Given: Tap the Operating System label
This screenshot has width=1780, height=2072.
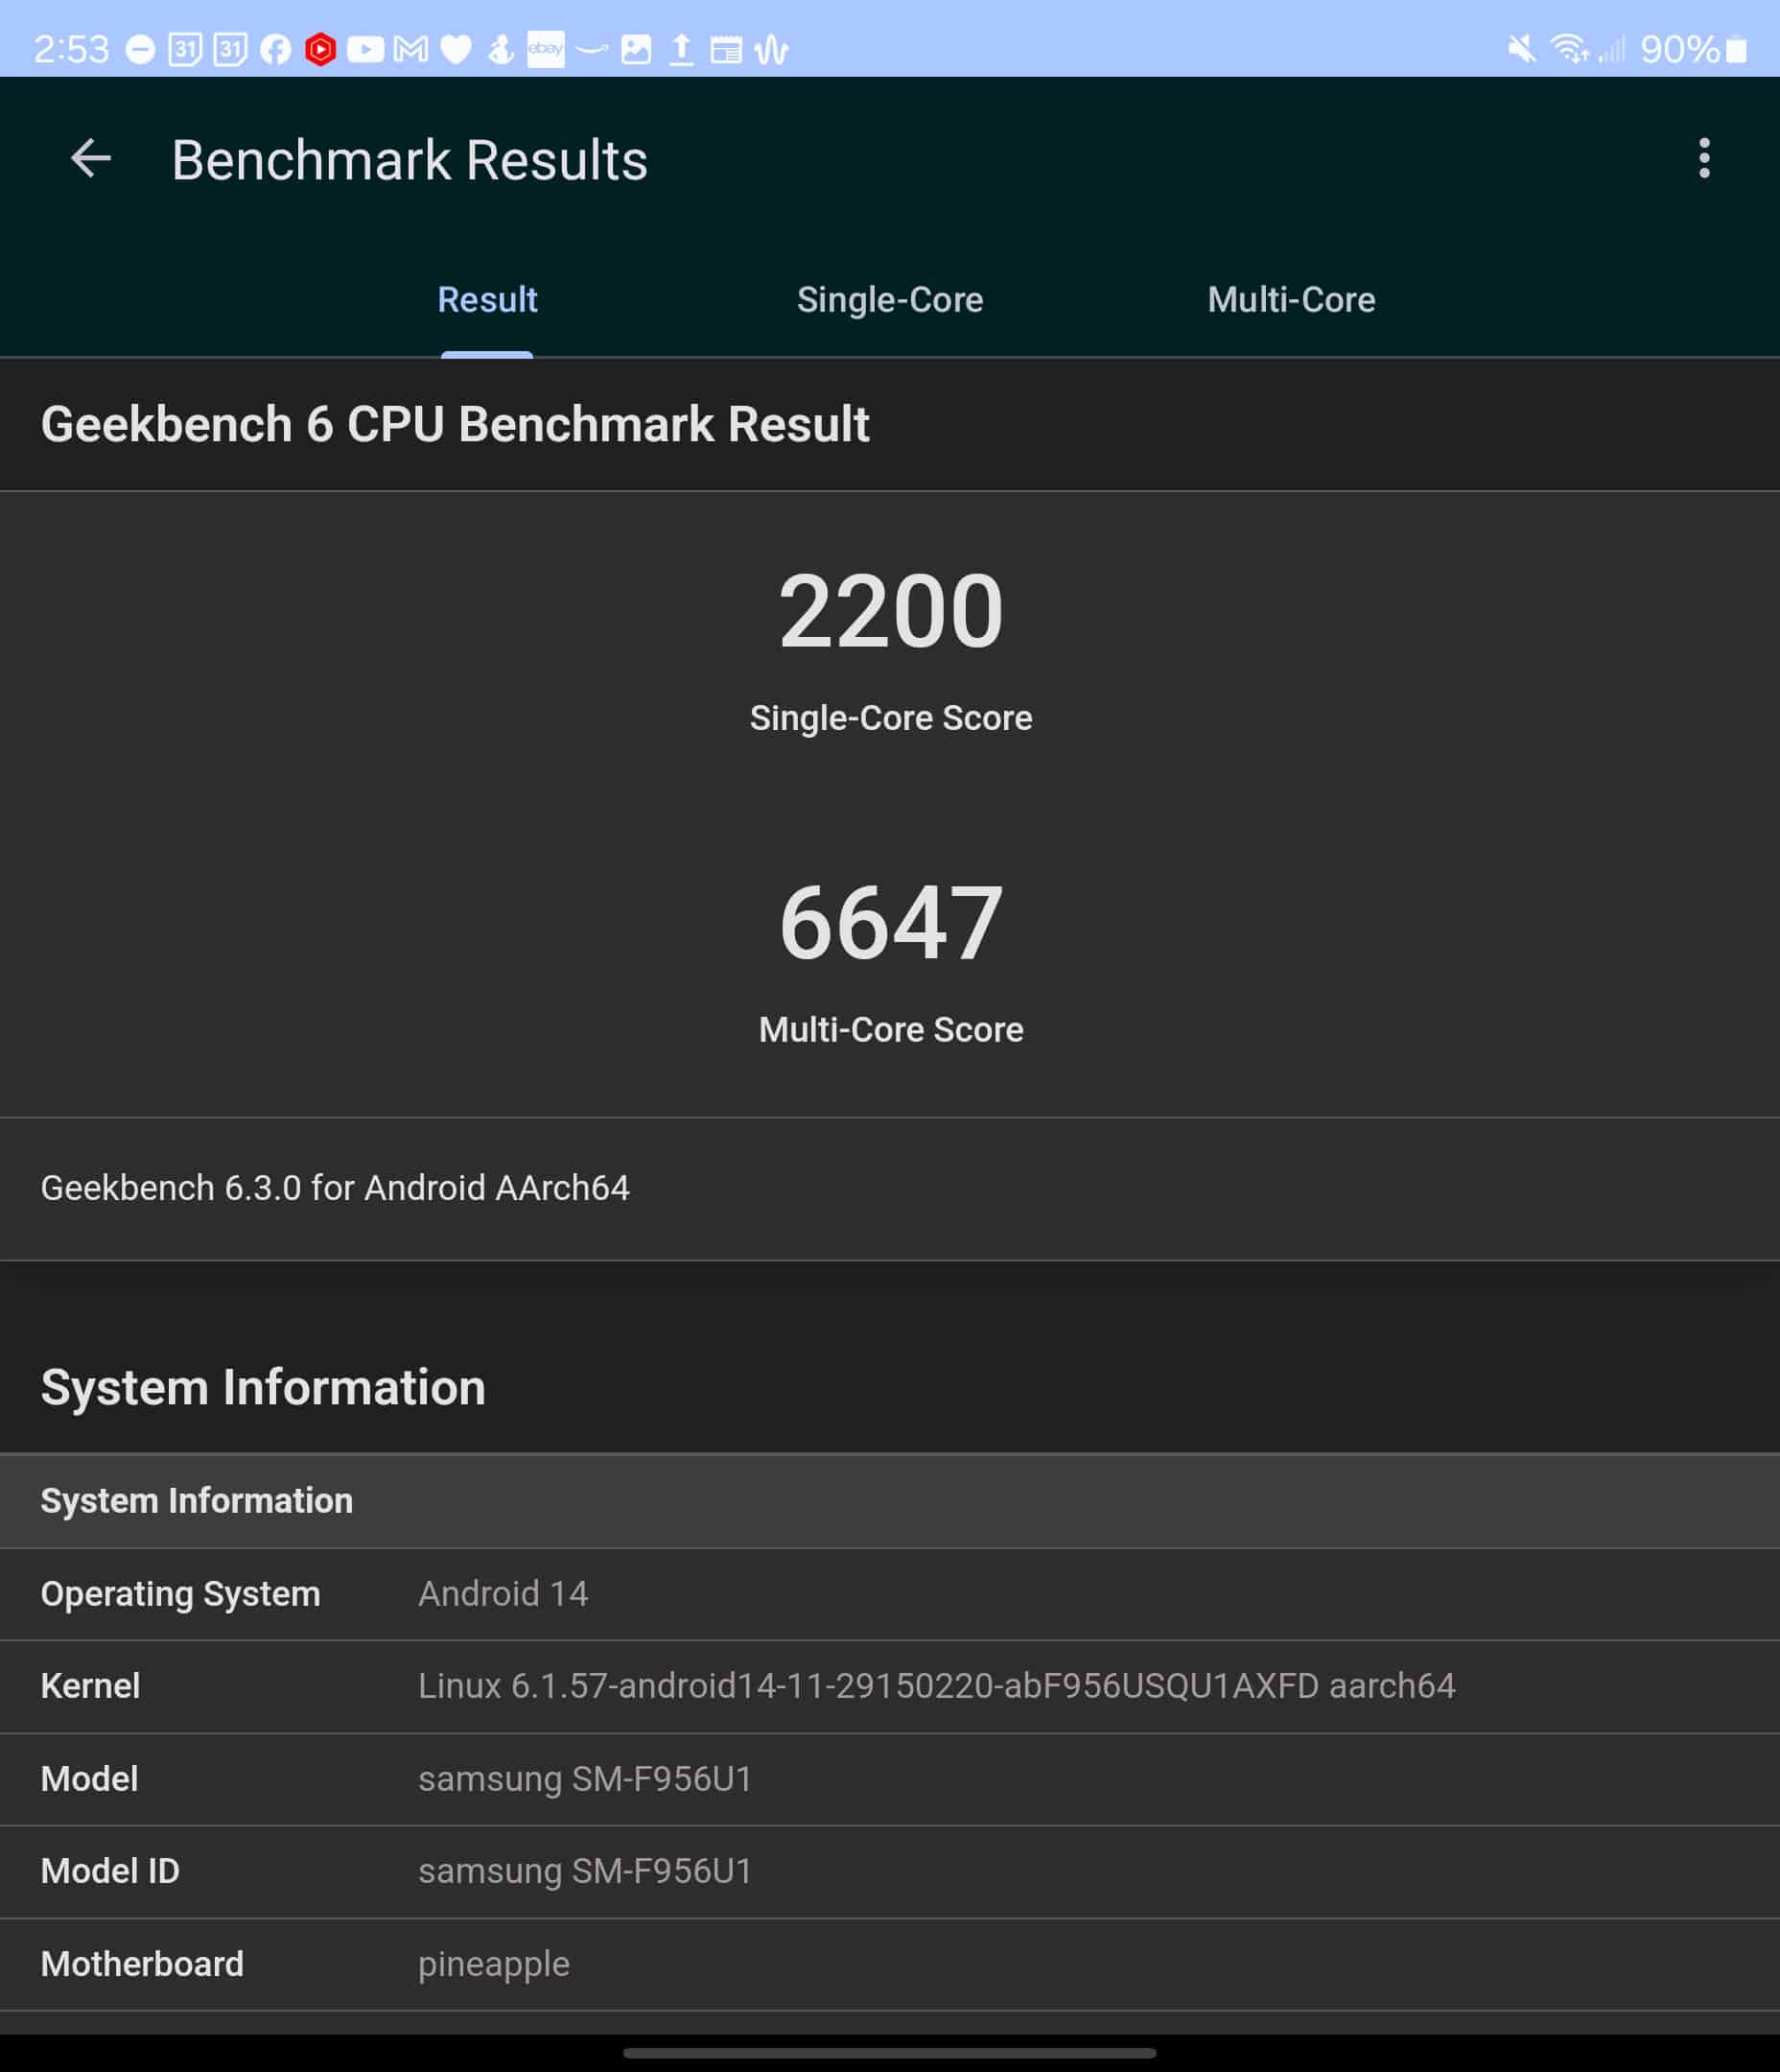Looking at the screenshot, I should 180,1594.
